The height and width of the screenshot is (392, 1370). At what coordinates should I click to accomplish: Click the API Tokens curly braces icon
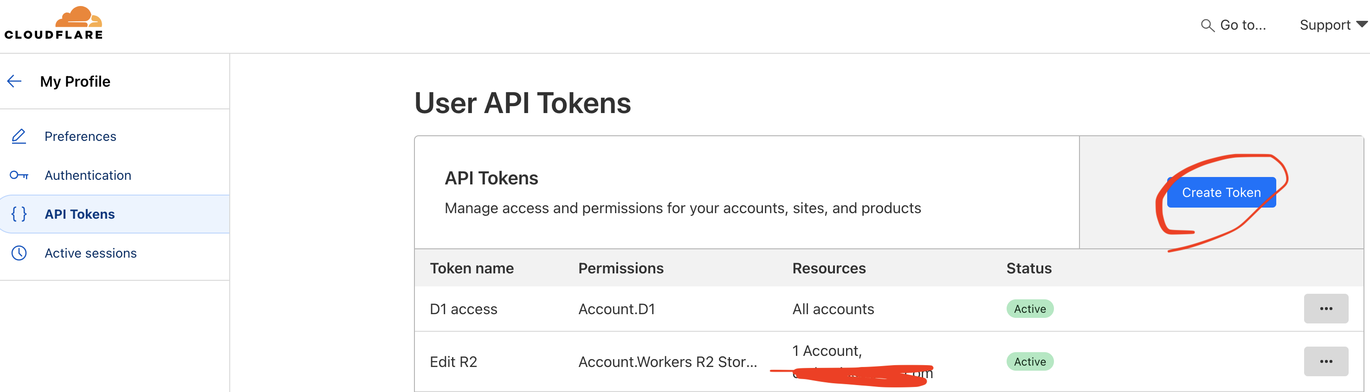click(x=19, y=214)
